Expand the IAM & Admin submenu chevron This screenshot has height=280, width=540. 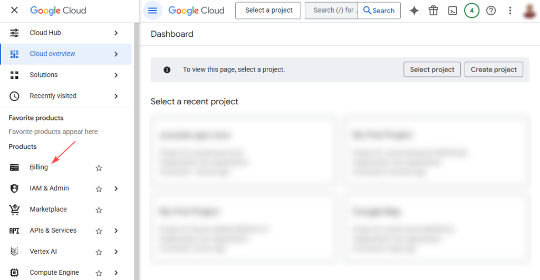[116, 188]
